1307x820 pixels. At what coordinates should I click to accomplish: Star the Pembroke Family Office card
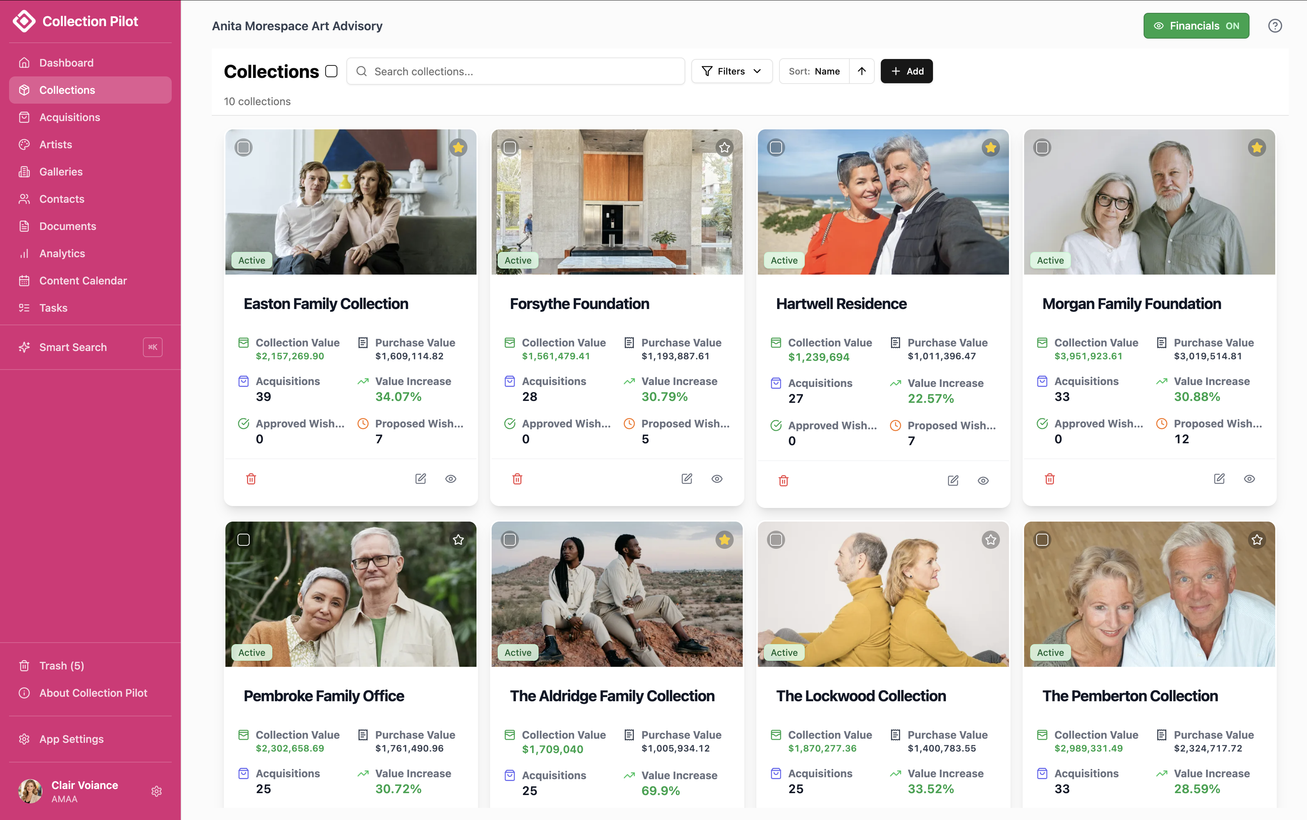coord(459,540)
